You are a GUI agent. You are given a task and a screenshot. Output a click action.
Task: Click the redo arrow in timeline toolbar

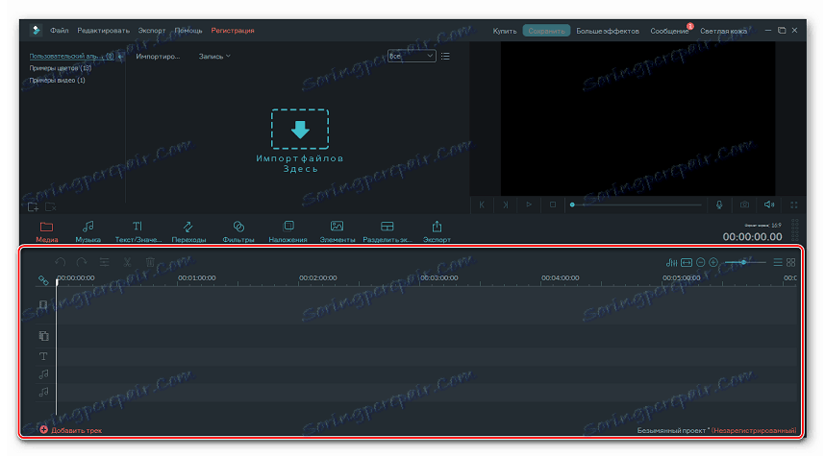click(82, 262)
